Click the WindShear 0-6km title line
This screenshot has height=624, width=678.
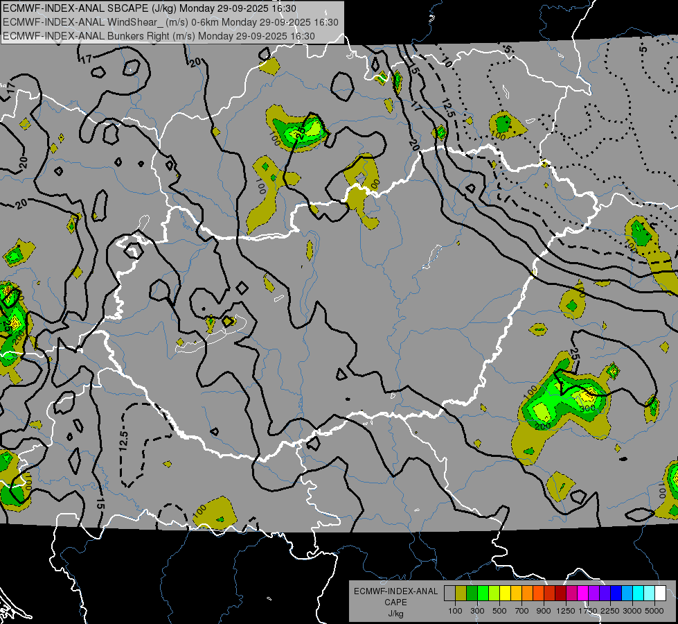click(x=170, y=22)
